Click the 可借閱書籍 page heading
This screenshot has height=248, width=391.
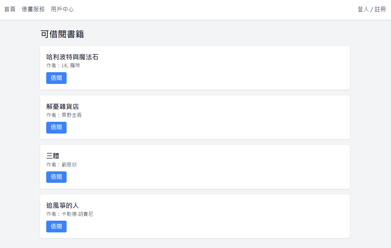(62, 34)
